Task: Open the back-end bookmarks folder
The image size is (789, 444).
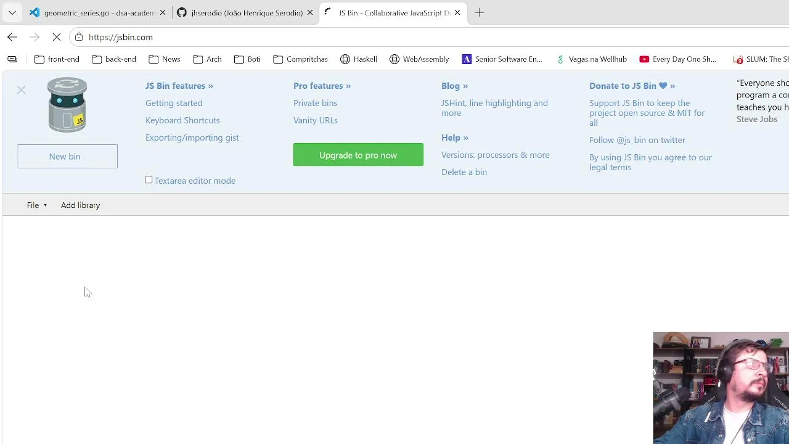Action: (x=113, y=59)
